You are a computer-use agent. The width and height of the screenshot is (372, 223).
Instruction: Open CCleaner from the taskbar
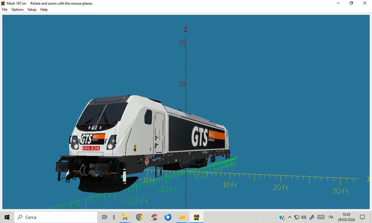(x=154, y=217)
